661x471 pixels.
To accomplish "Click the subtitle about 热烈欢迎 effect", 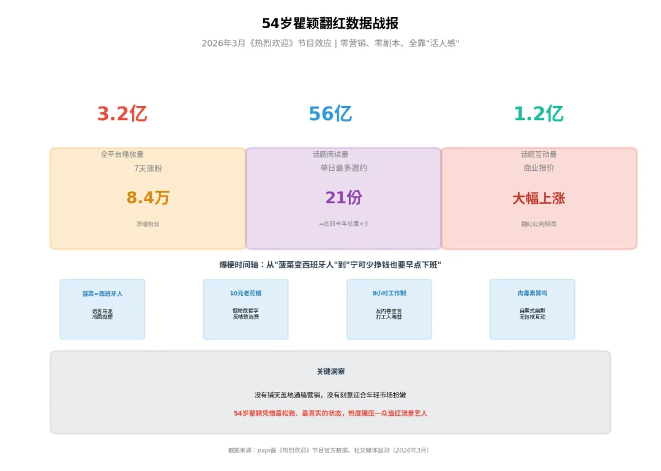I will [x=330, y=43].
